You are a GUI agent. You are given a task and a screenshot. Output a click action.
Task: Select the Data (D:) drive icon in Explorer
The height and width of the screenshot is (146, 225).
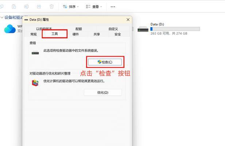[143, 29]
